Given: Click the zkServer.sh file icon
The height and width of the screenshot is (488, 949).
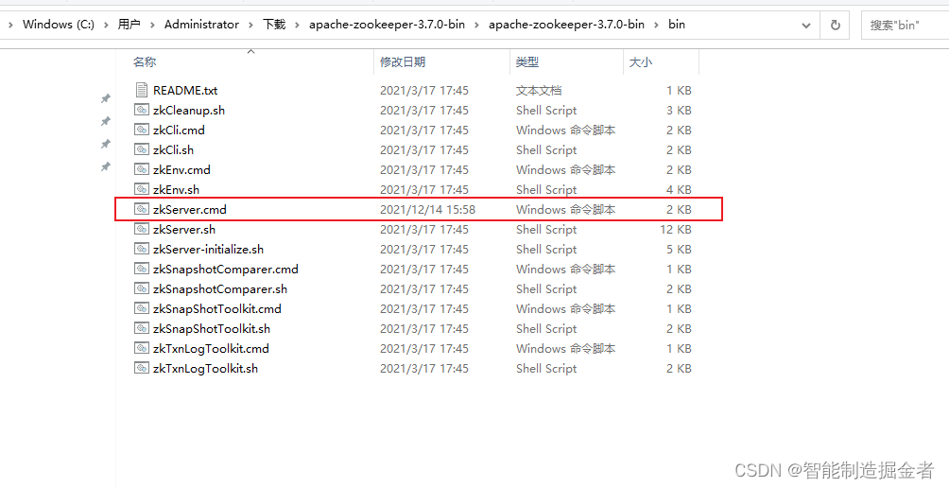Looking at the screenshot, I should [141, 230].
